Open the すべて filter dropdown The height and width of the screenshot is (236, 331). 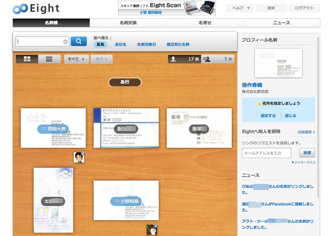pyautogui.click(x=76, y=59)
